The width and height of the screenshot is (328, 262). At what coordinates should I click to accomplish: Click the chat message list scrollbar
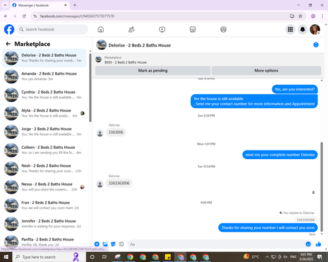[321, 187]
